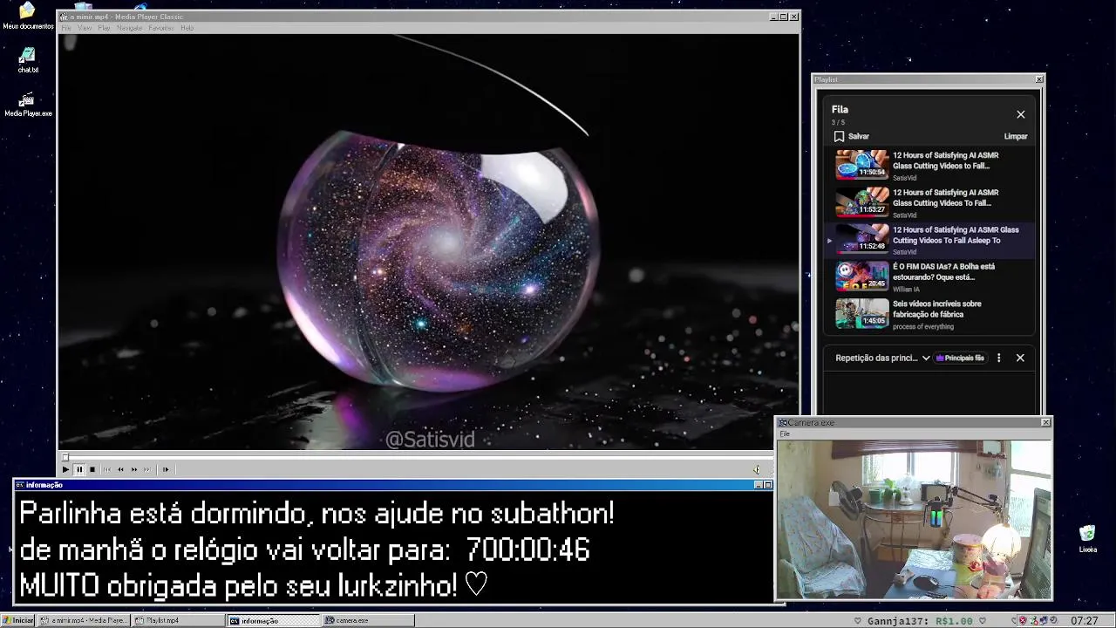Click the red shield tray icon
Viewport: 1116px width, 628px height.
[1024, 621]
